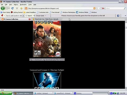Click the green play icon in system tray
The image size is (127, 95).
[116, 93]
